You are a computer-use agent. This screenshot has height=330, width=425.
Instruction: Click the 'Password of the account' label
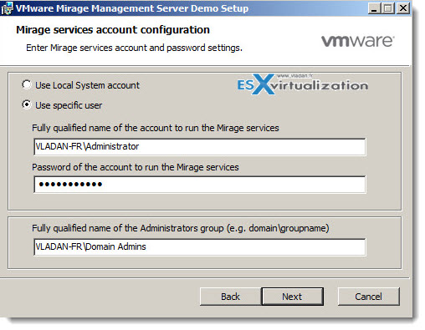click(136, 167)
